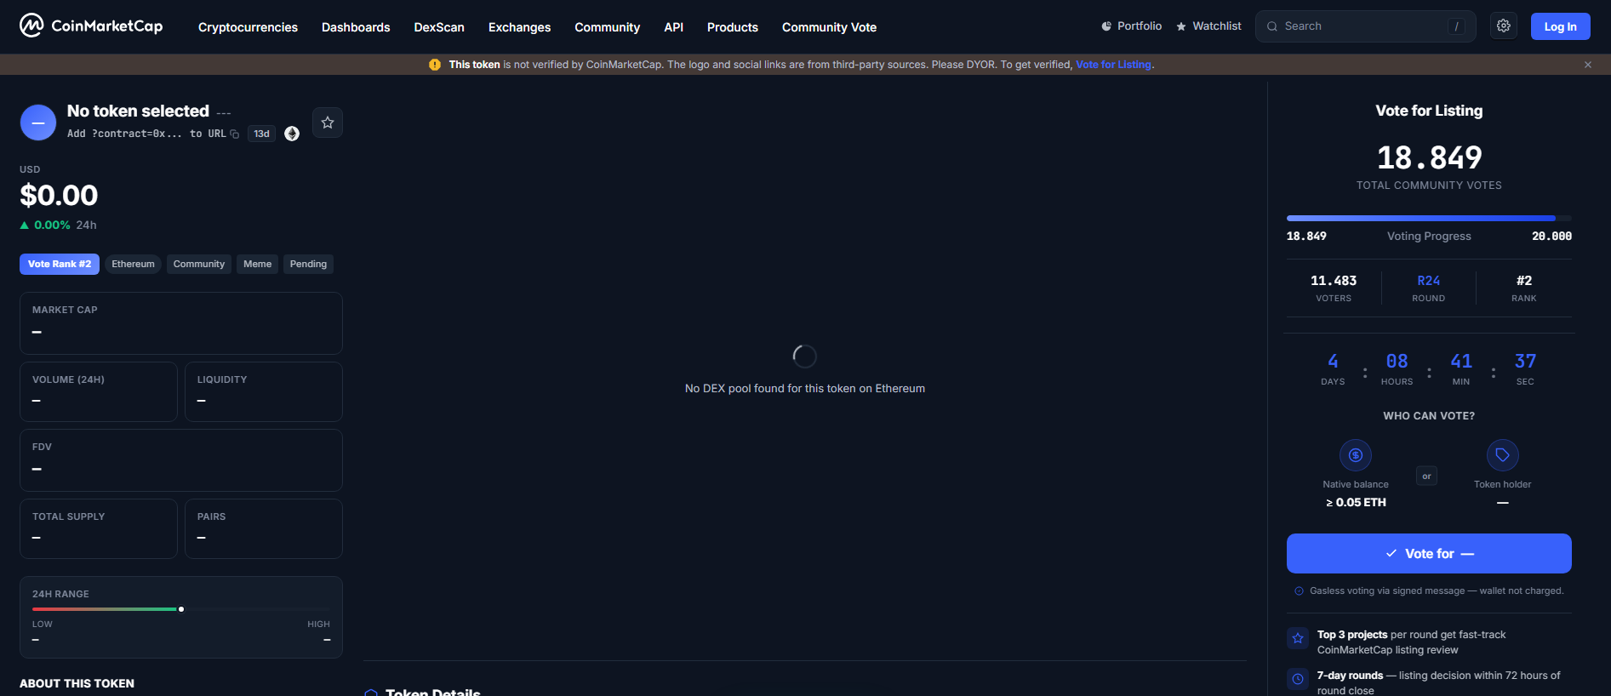
Task: Focus the Search input field
Action: (x=1365, y=26)
